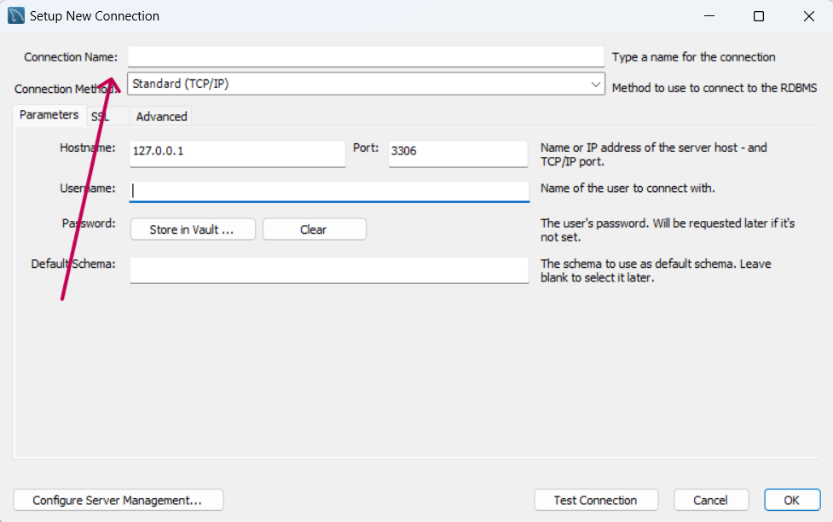This screenshot has height=522, width=833.
Task: Click the Default Schema field
Action: tap(329, 270)
